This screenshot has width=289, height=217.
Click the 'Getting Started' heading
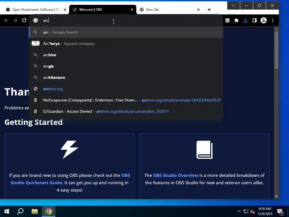pyautogui.click(x=34, y=122)
